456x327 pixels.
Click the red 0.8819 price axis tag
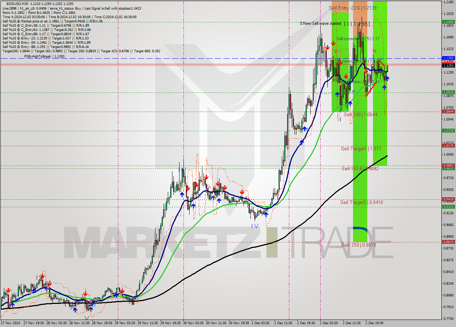(x=448, y=242)
